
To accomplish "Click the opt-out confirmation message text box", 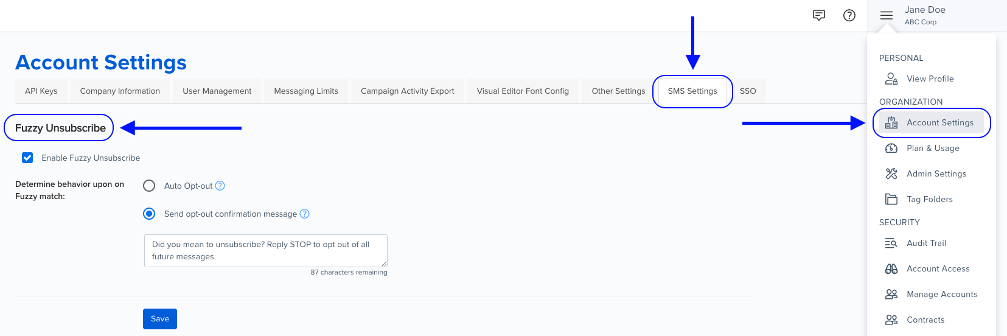I will coord(265,250).
